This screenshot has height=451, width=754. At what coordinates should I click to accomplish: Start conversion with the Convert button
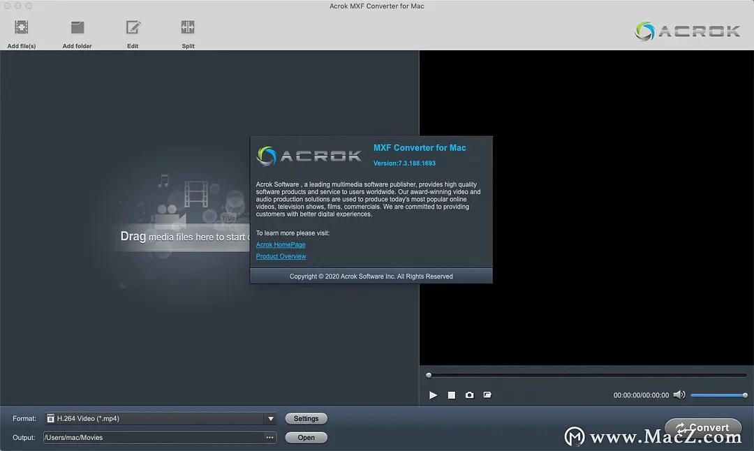pyautogui.click(x=703, y=427)
